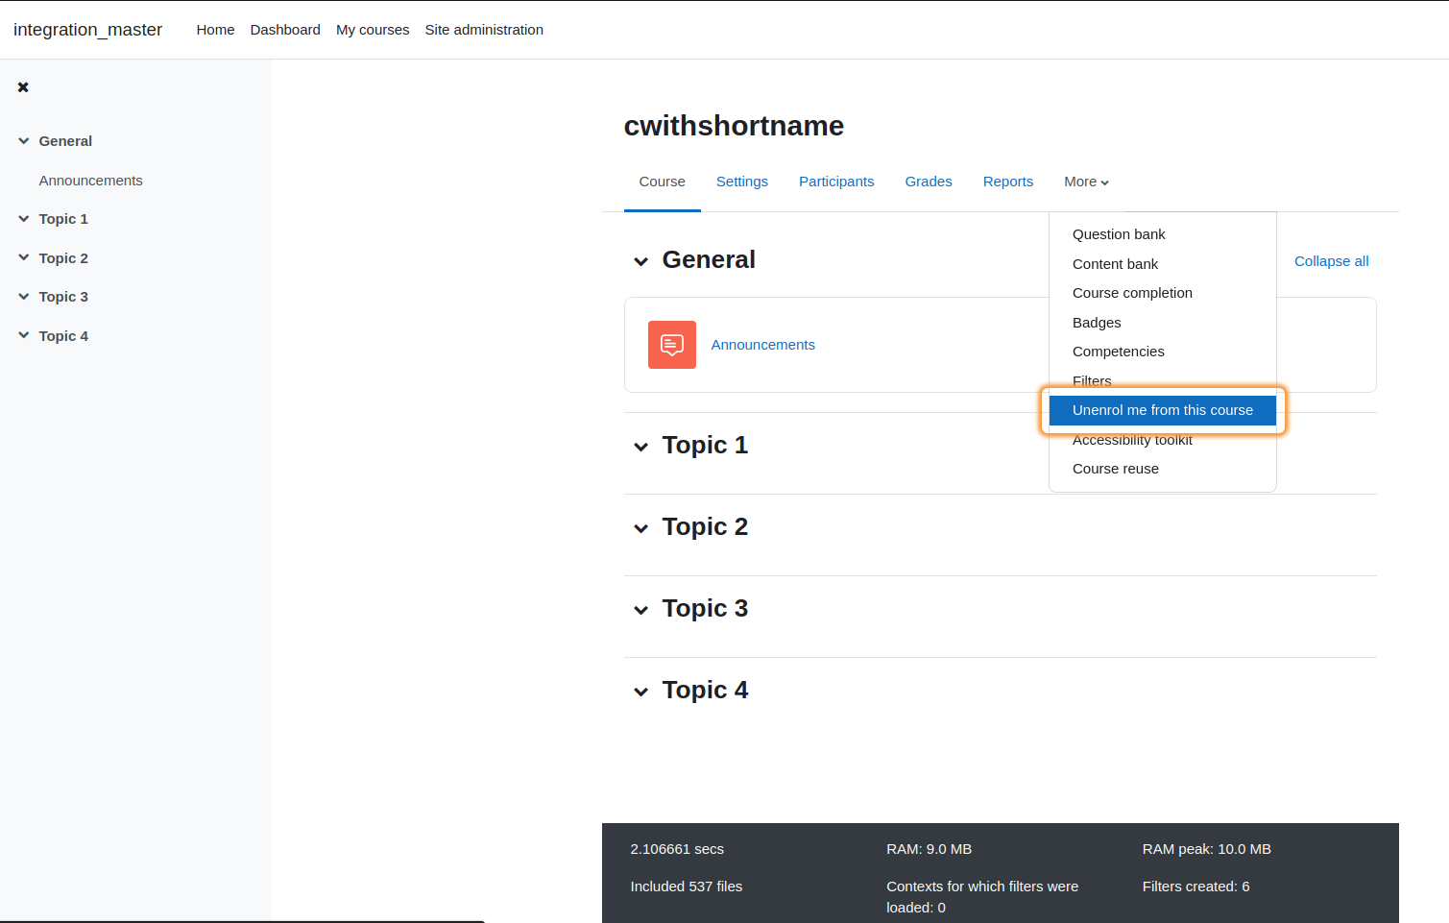Open Site administration in top navigation
1449x923 pixels.
[x=484, y=30]
